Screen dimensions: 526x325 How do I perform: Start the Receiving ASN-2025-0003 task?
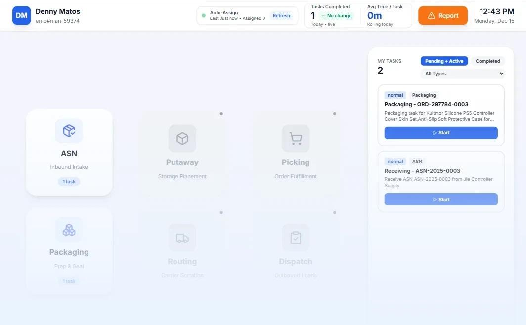click(x=440, y=199)
